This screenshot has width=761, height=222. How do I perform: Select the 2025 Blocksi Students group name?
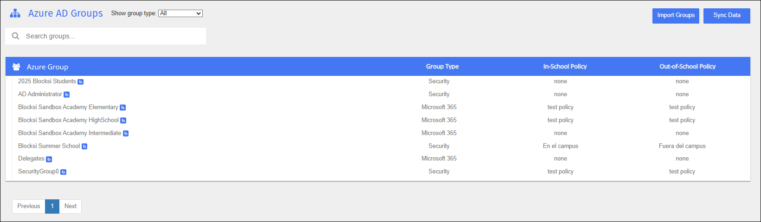click(x=47, y=81)
